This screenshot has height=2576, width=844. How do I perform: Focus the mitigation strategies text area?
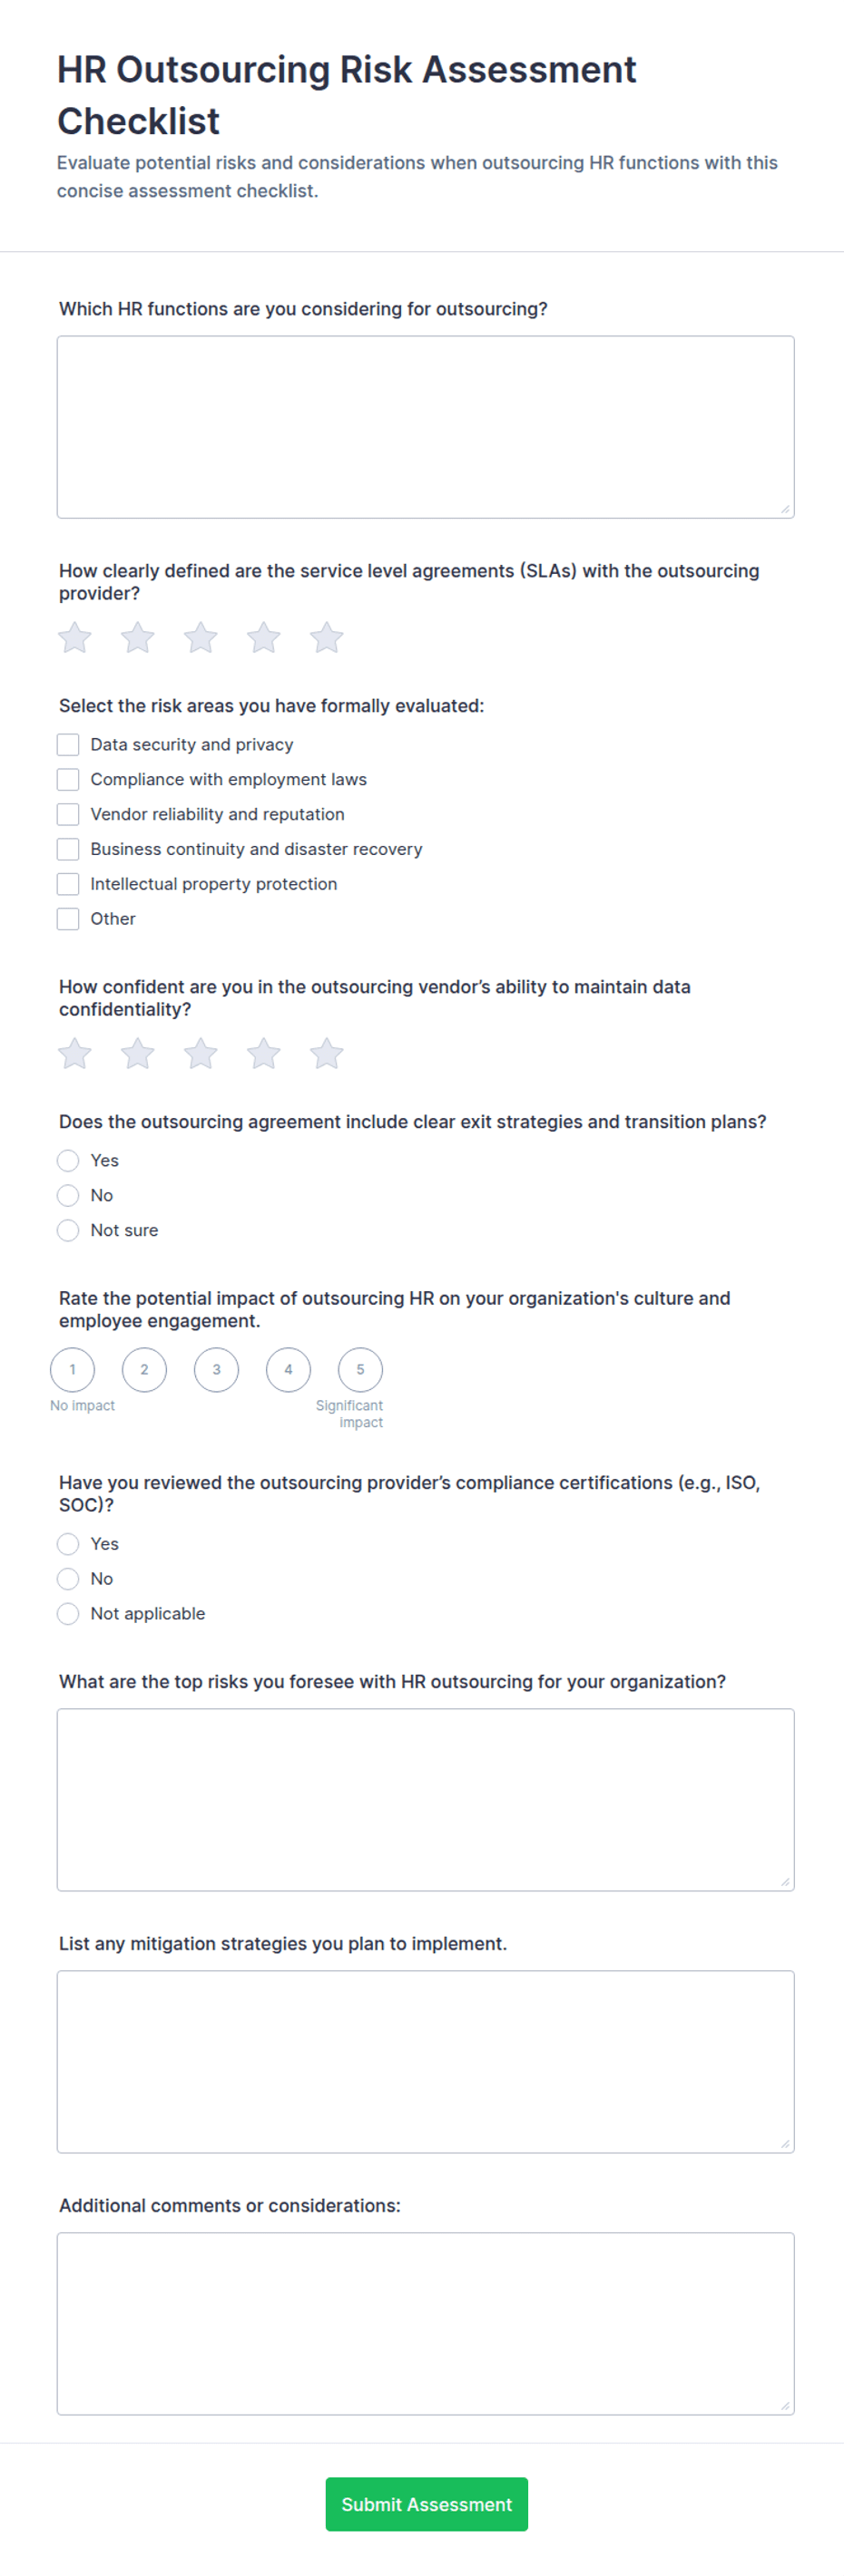[x=426, y=2061]
